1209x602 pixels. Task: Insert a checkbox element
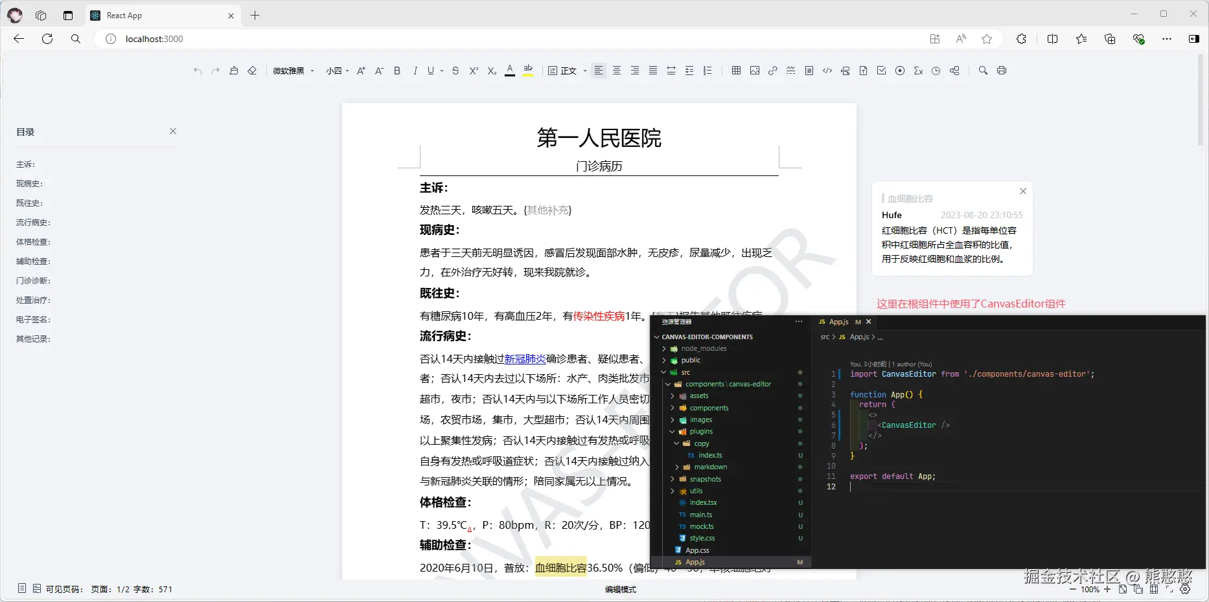881,71
